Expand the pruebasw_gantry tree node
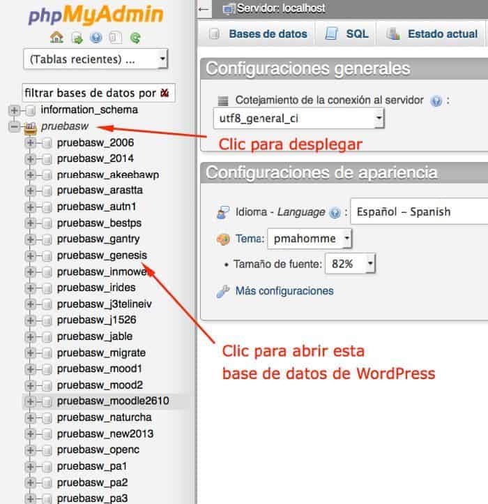The image size is (488, 504). (30, 239)
